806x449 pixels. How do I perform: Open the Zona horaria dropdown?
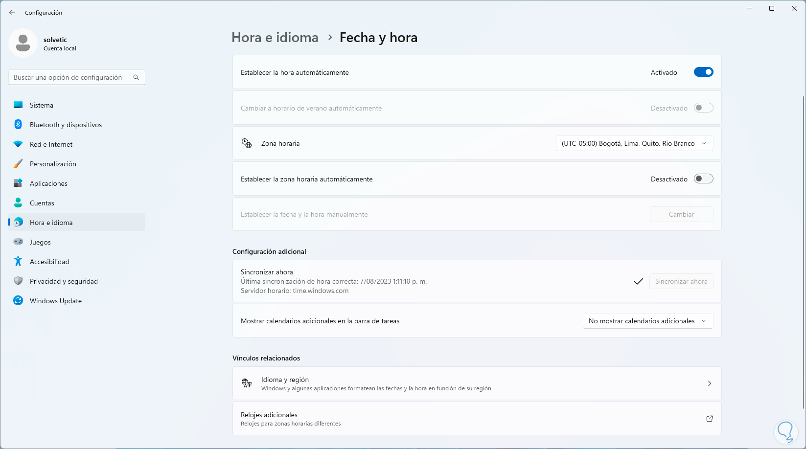(x=634, y=143)
